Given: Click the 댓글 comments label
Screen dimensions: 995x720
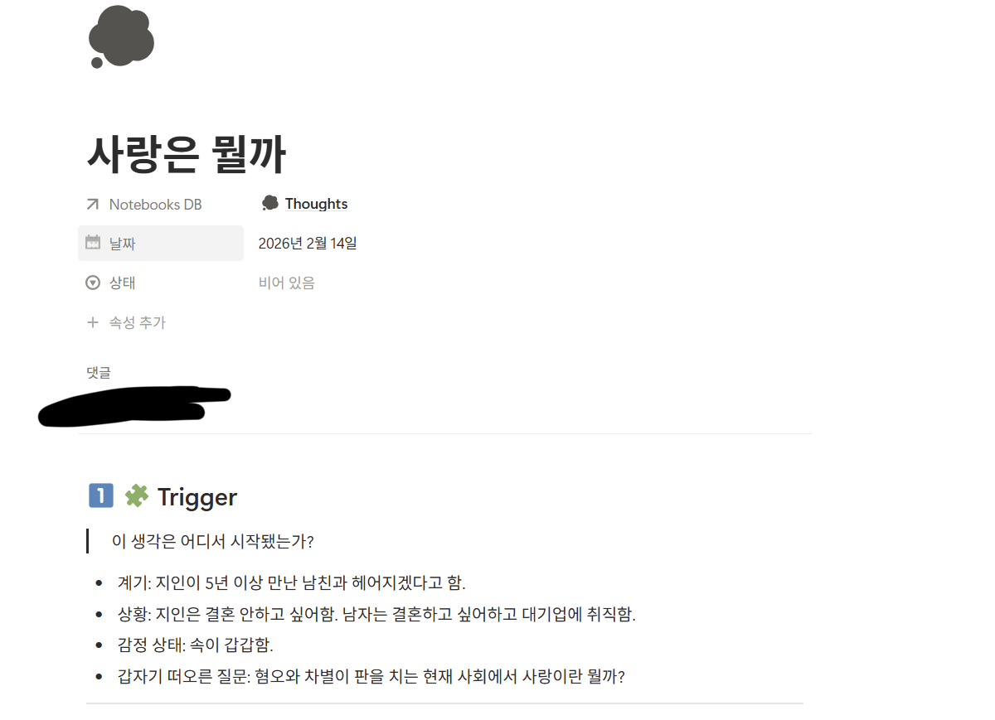Looking at the screenshot, I should click(99, 373).
